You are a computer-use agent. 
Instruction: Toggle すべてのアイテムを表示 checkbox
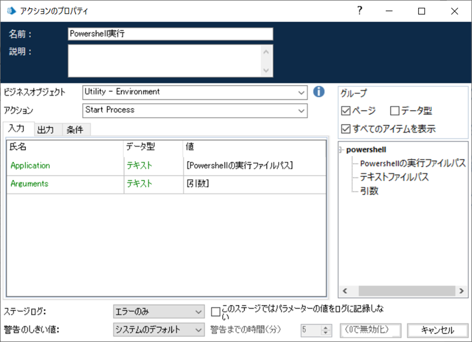pos(346,129)
